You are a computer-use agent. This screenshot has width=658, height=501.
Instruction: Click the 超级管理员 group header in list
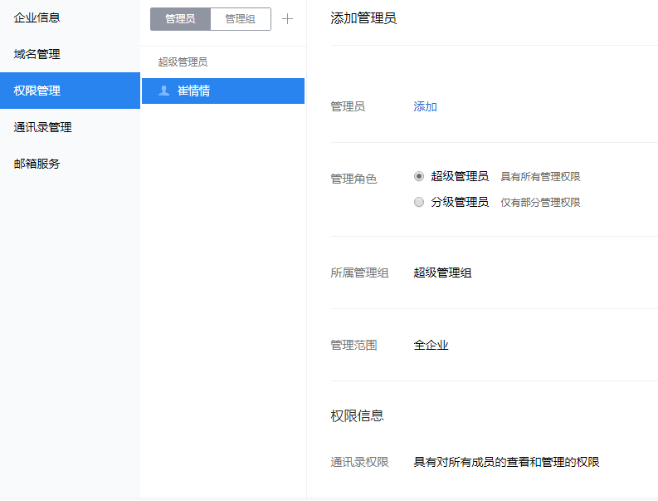[183, 61]
